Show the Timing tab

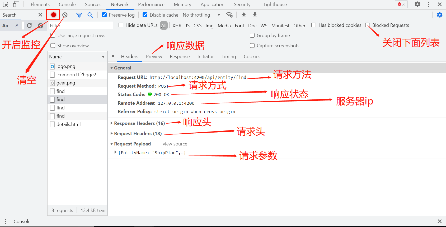click(x=229, y=57)
